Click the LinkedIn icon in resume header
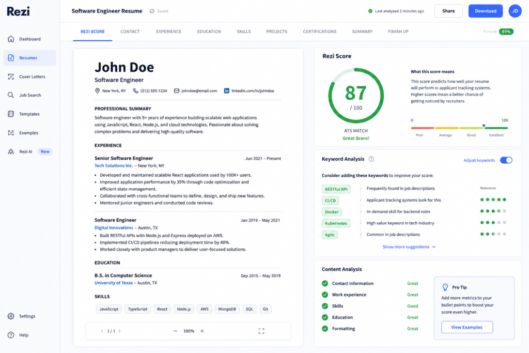 pyautogui.click(x=227, y=91)
